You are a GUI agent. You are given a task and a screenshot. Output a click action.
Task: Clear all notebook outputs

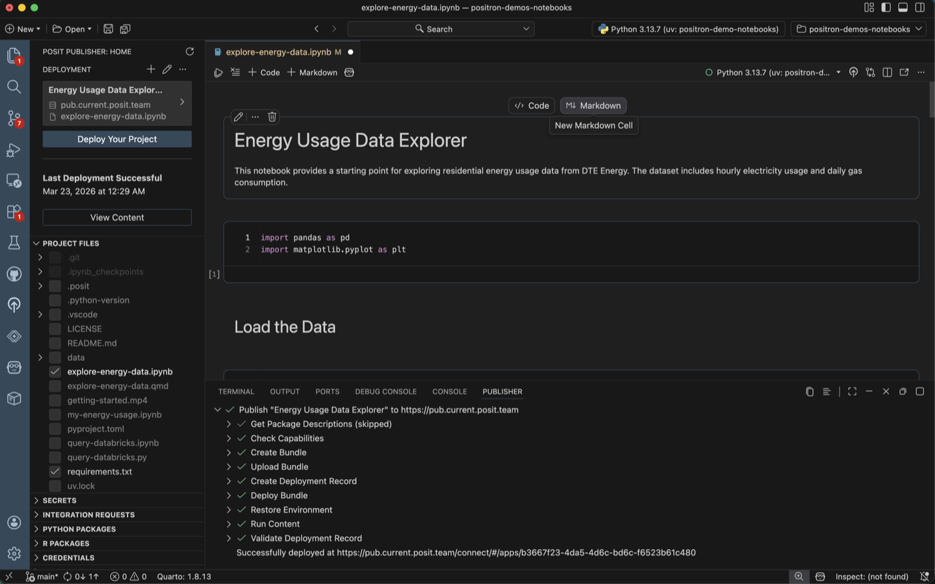click(235, 72)
